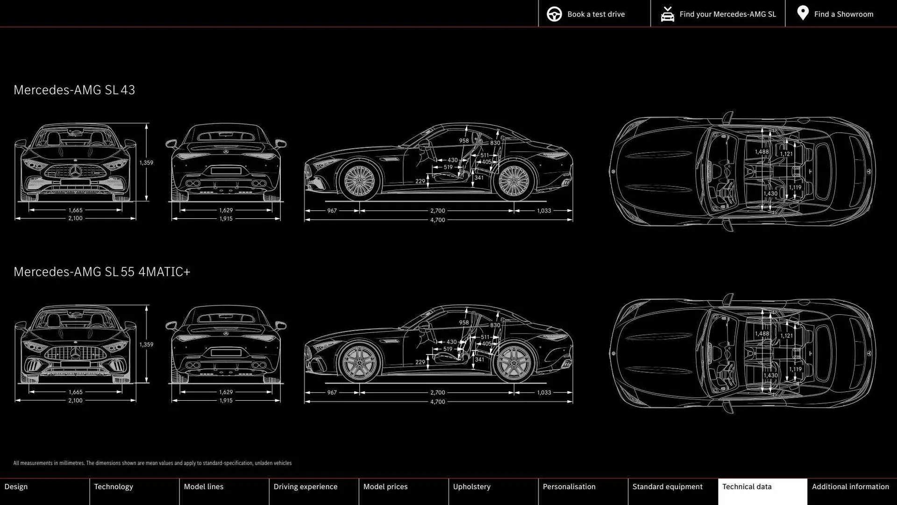
Task: Open the Model prices tab
Action: 385,487
